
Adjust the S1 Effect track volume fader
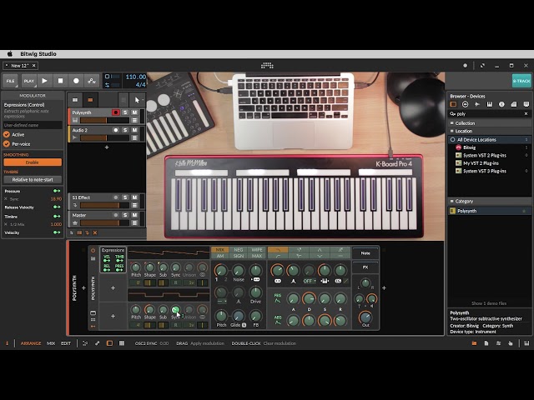point(104,206)
